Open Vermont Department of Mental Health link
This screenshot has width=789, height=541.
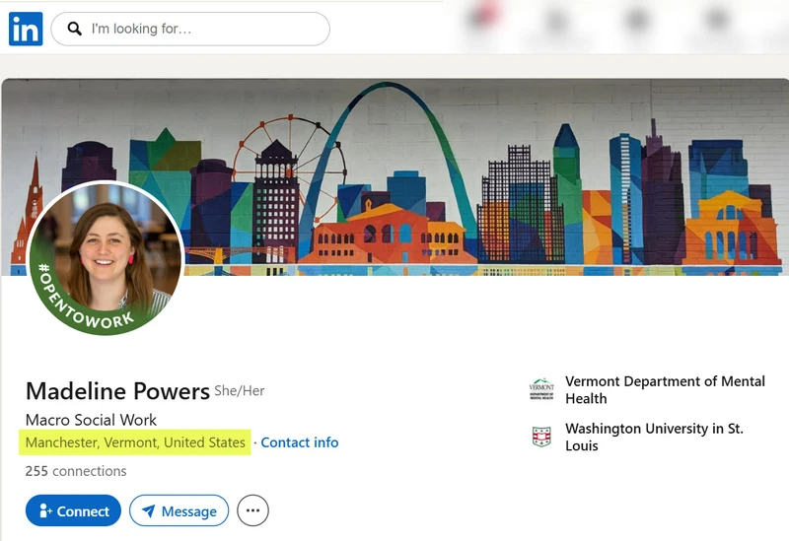(665, 389)
